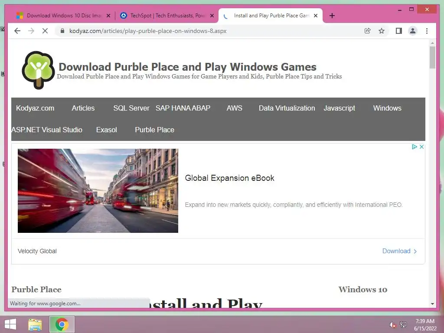This screenshot has height=333, width=444.
Task: Go back to the previous page
Action: pyautogui.click(x=17, y=31)
